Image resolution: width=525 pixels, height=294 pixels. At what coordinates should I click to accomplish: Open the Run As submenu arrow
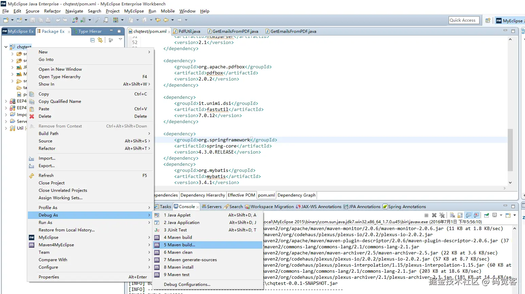click(149, 223)
